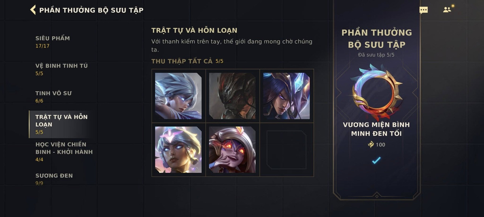Select the white-haired Riven skin portrait
484x217 pixels.
(178, 96)
